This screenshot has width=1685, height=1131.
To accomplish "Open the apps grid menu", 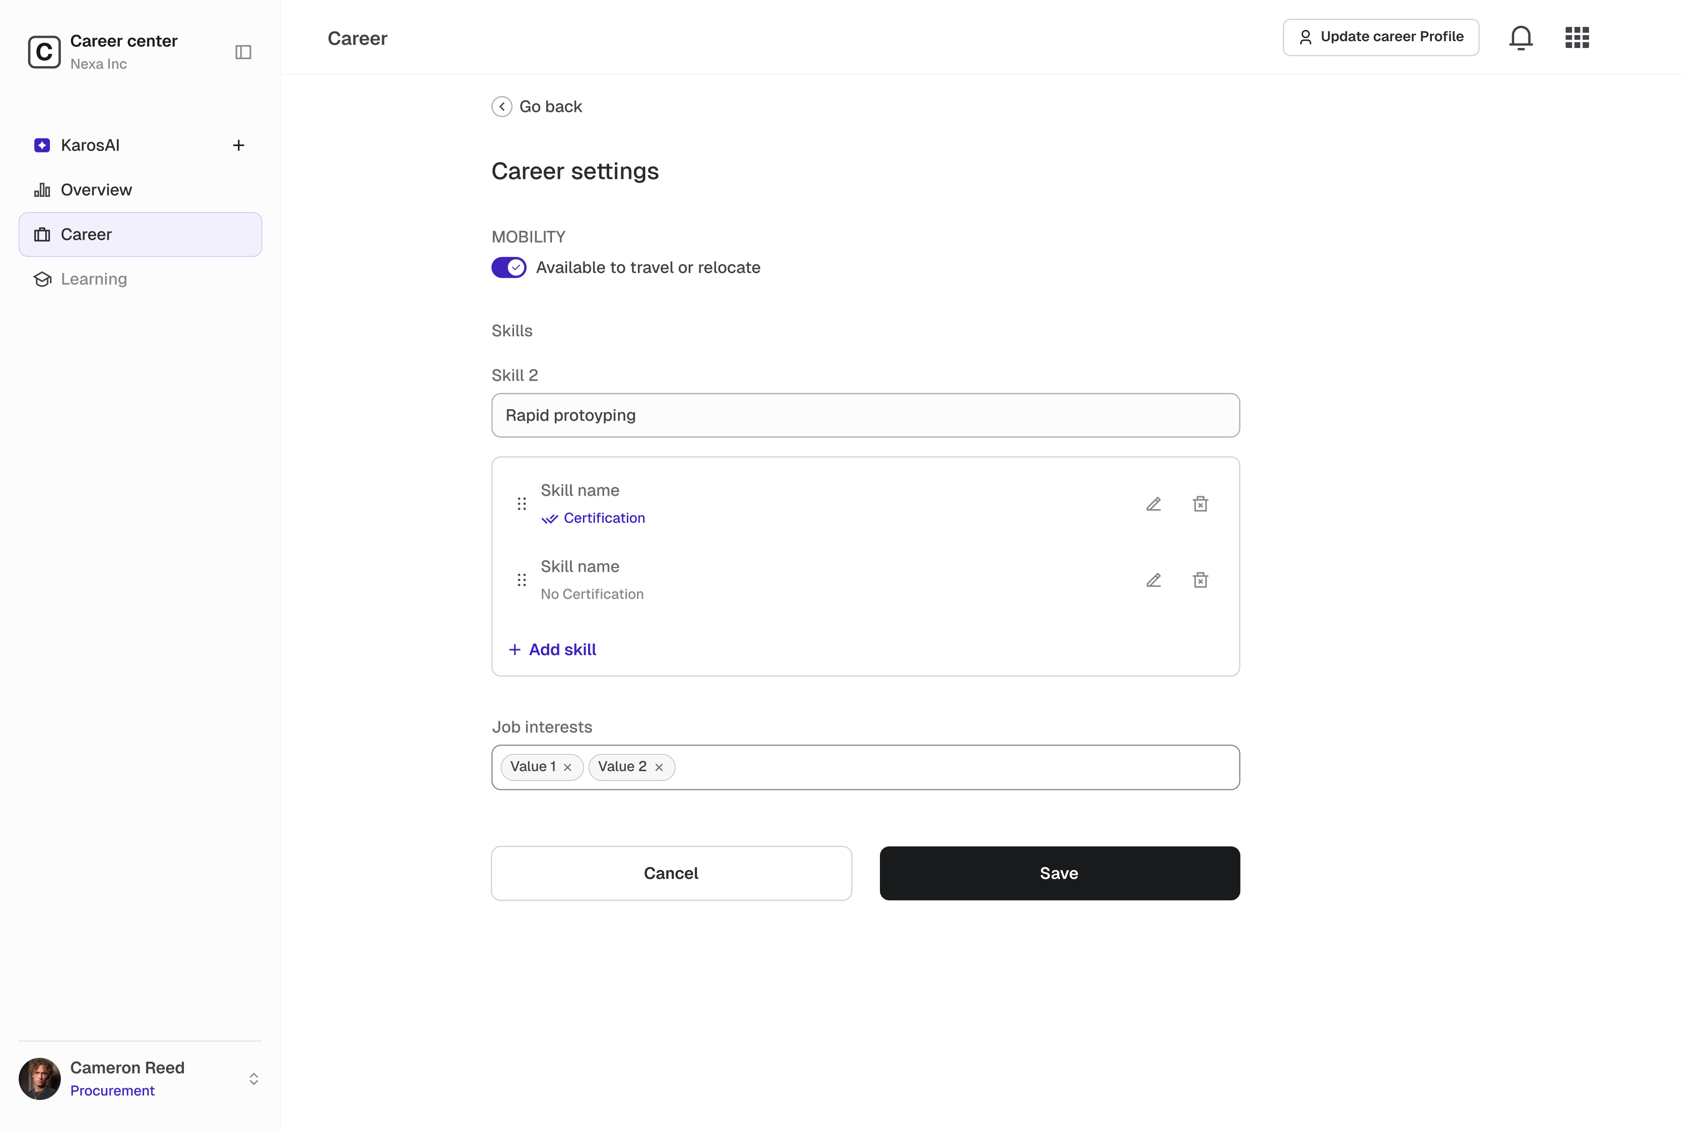I will tap(1577, 37).
